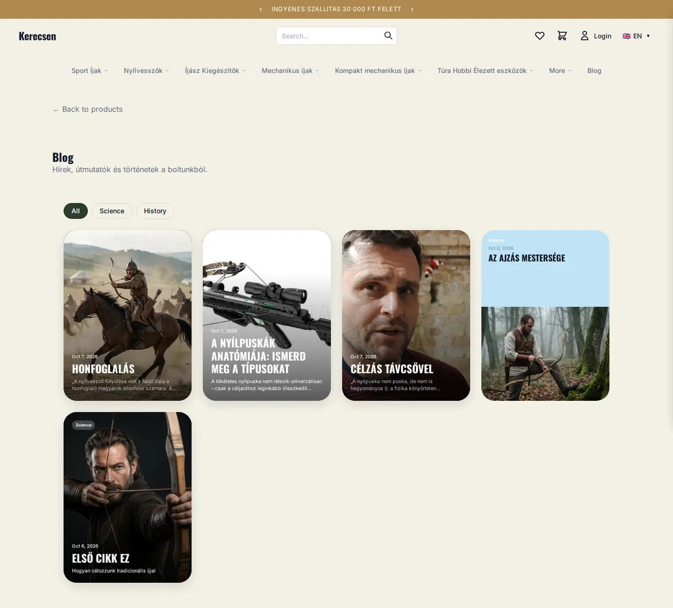Expand Túra Hobbi Élezett eszközök menu
Image resolution: width=673 pixels, height=608 pixels.
point(485,70)
